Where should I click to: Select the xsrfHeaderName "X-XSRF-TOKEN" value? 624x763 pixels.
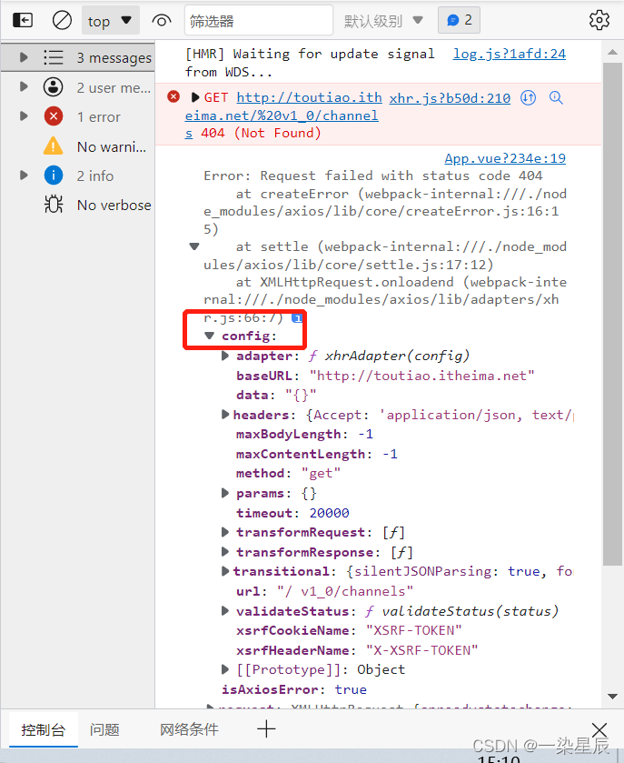click(x=421, y=650)
